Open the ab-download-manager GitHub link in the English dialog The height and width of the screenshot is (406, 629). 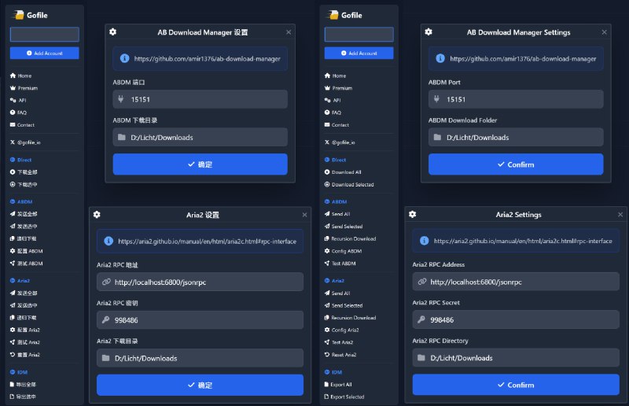click(x=523, y=59)
